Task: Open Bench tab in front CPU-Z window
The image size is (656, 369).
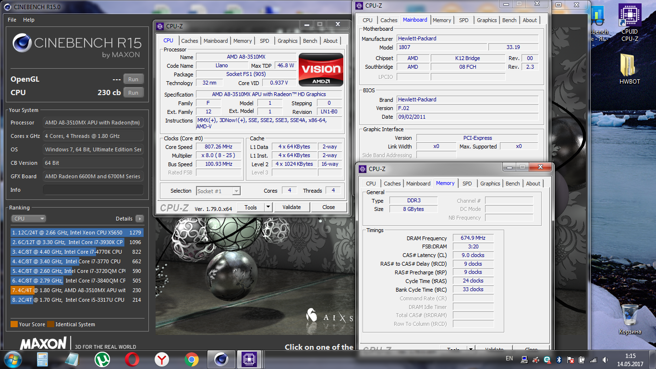Action: pos(310,41)
